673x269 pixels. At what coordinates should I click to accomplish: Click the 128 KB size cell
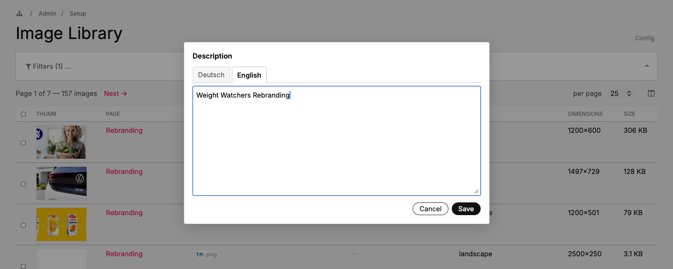[x=634, y=171]
